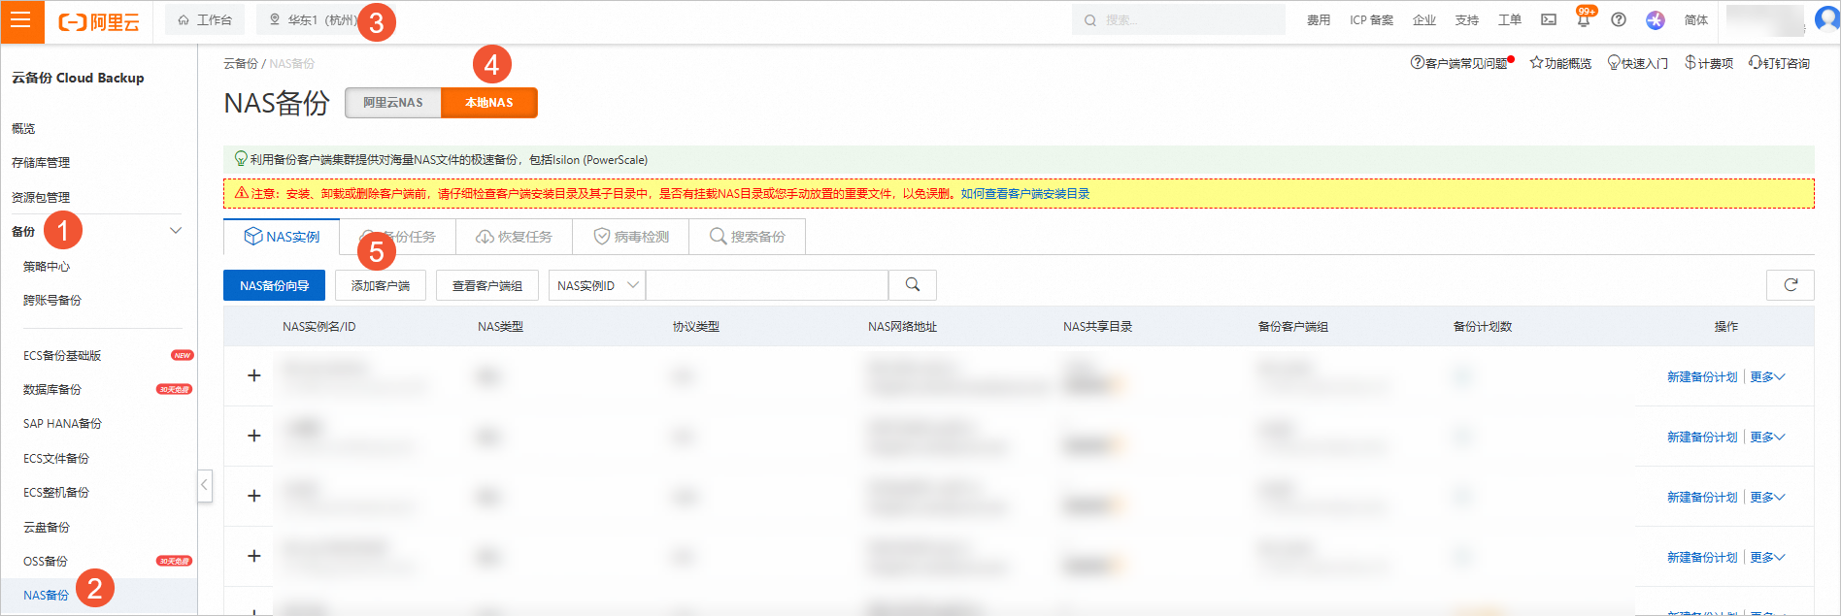Open the 支持 top menu
1841x616 pixels.
point(1467,19)
